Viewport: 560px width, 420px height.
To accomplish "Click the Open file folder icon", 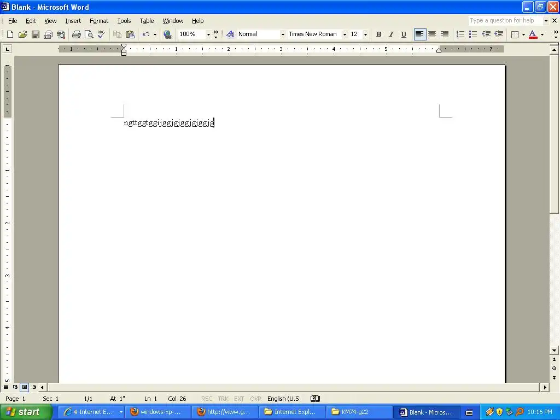I will click(23, 34).
